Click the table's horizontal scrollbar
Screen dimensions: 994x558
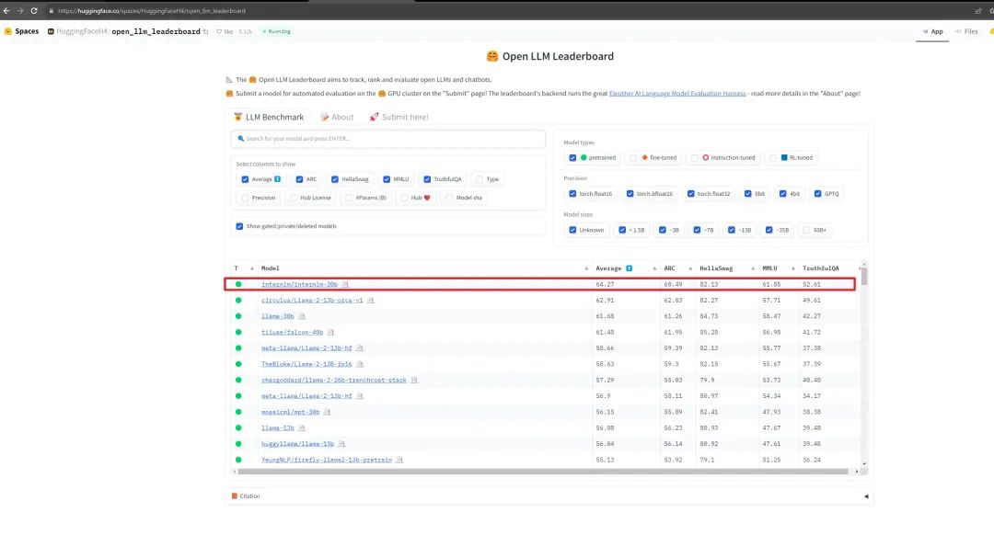543,472
